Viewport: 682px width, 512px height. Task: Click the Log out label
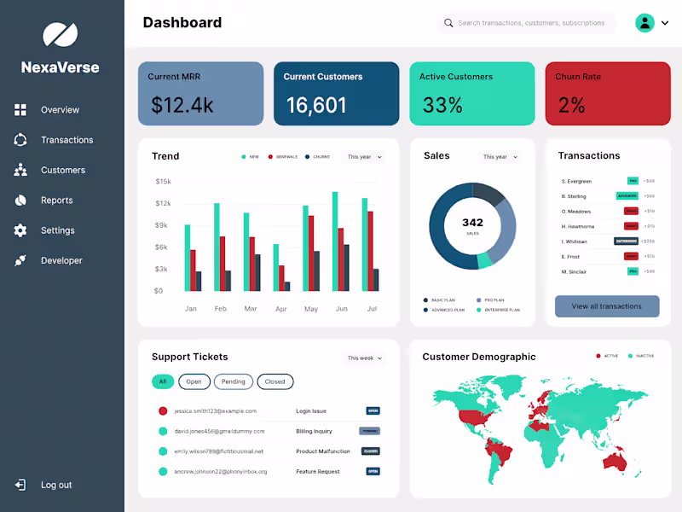pos(55,485)
